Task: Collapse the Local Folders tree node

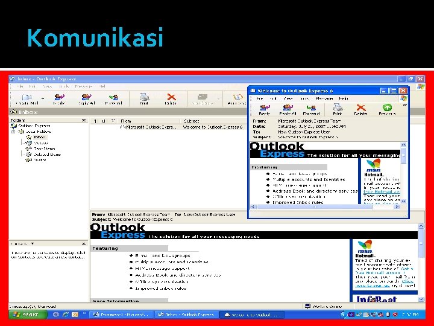Action: pos(13,132)
